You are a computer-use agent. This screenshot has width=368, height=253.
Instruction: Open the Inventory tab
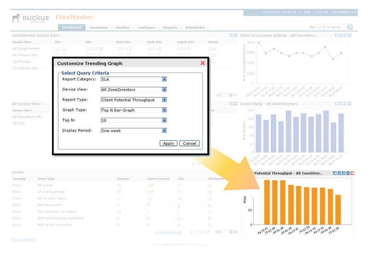pos(98,28)
